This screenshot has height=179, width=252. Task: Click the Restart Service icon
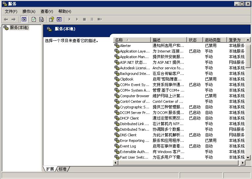click(x=100, y=19)
